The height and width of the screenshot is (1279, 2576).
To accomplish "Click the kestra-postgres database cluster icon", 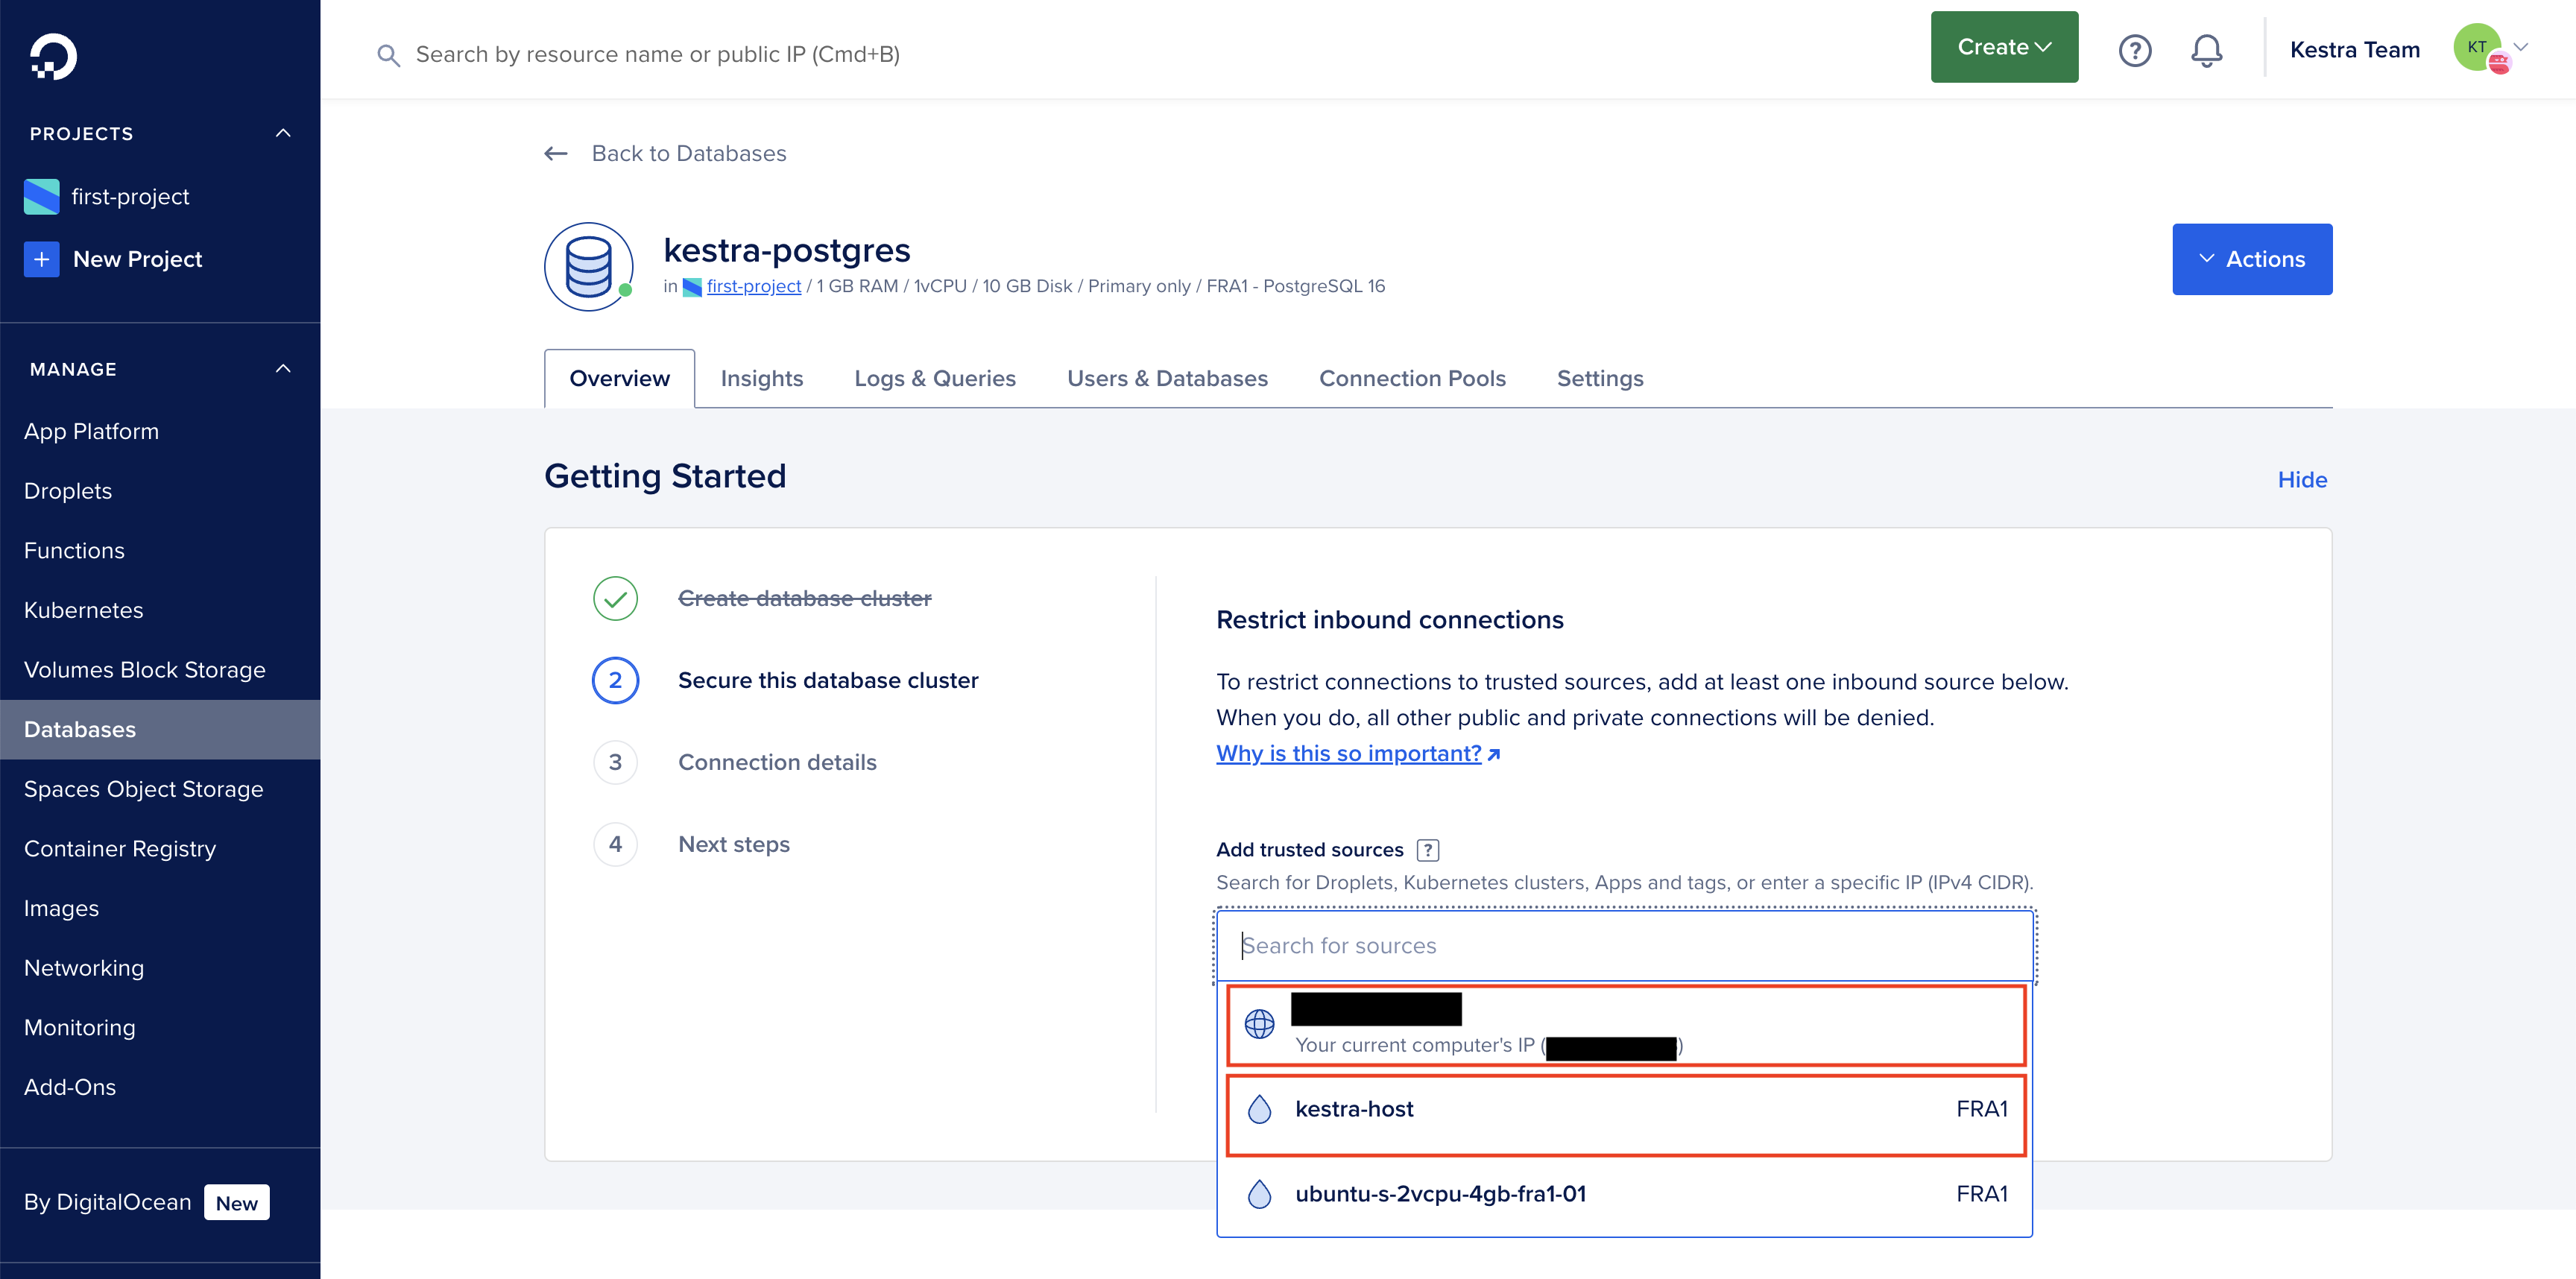I will point(588,266).
